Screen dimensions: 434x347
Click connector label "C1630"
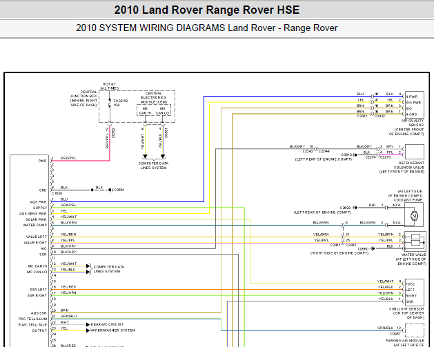click(x=57, y=193)
